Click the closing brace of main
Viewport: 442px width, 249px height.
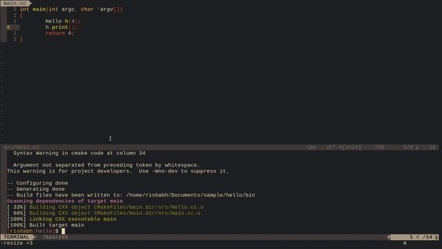point(21,39)
